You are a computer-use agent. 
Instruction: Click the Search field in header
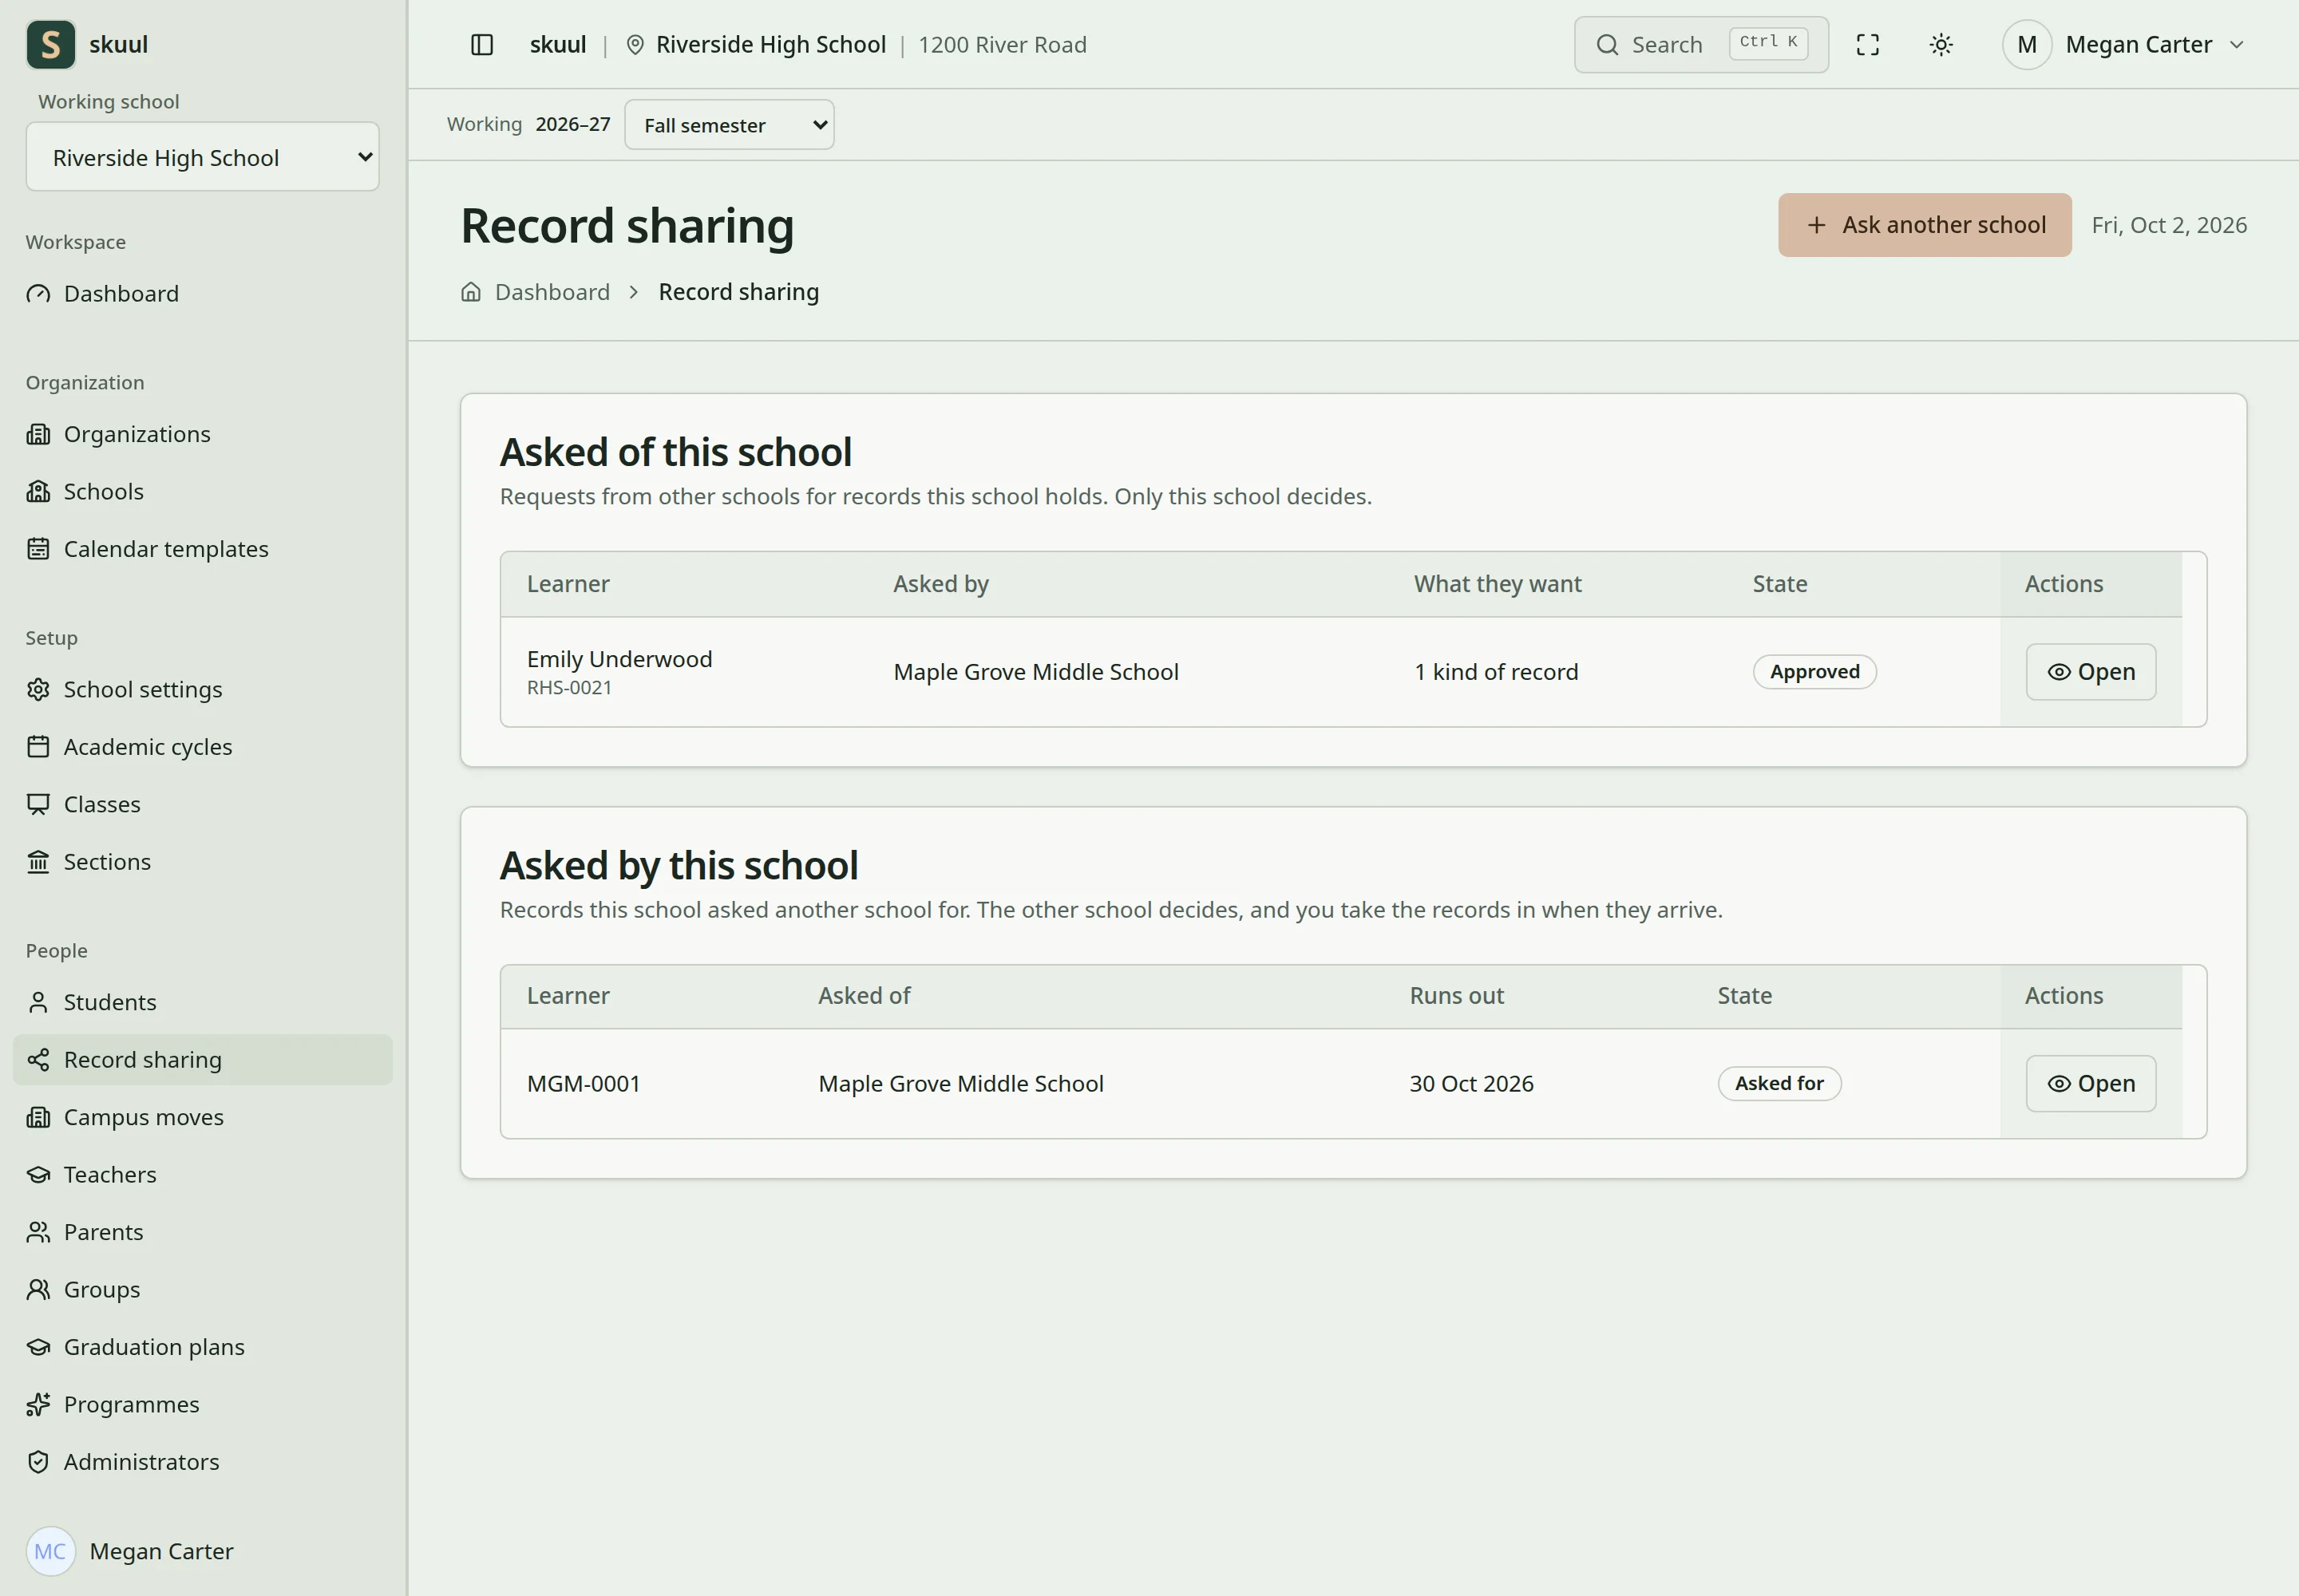[1701, 45]
